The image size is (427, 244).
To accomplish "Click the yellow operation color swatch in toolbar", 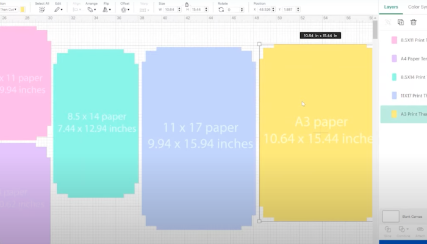I will coord(23,10).
